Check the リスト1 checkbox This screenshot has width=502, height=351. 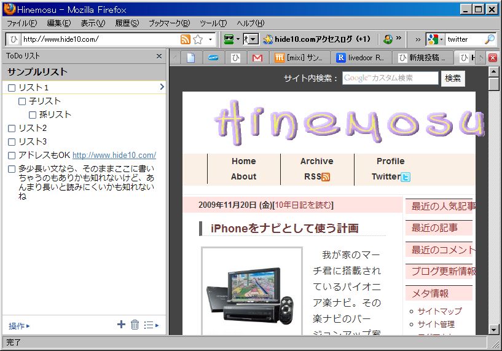[12, 88]
